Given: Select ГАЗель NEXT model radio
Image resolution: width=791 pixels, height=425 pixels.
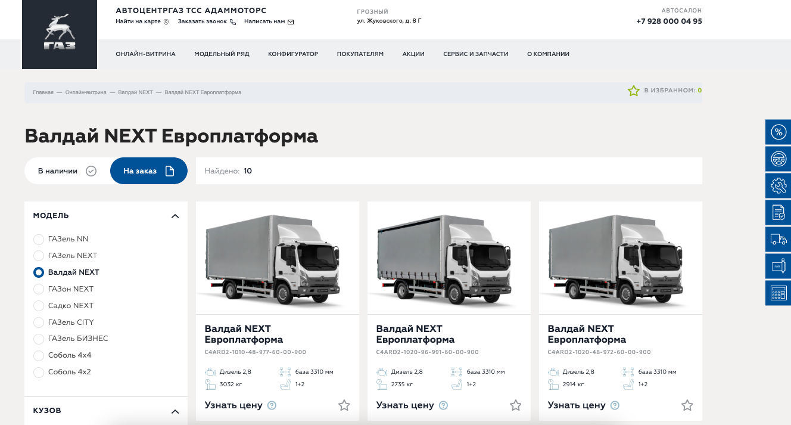Looking at the screenshot, I should pyautogui.click(x=39, y=256).
